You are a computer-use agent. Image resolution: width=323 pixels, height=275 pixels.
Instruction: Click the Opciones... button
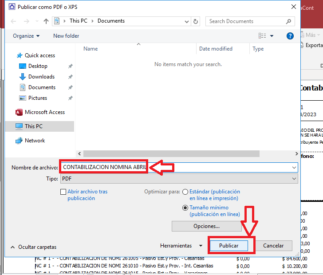coord(207,226)
